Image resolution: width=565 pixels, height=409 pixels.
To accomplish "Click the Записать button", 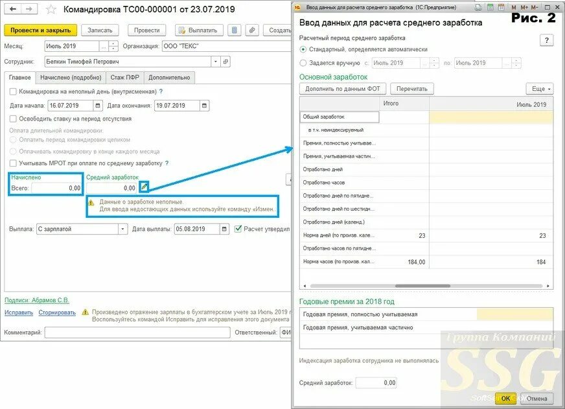I will 100,30.
